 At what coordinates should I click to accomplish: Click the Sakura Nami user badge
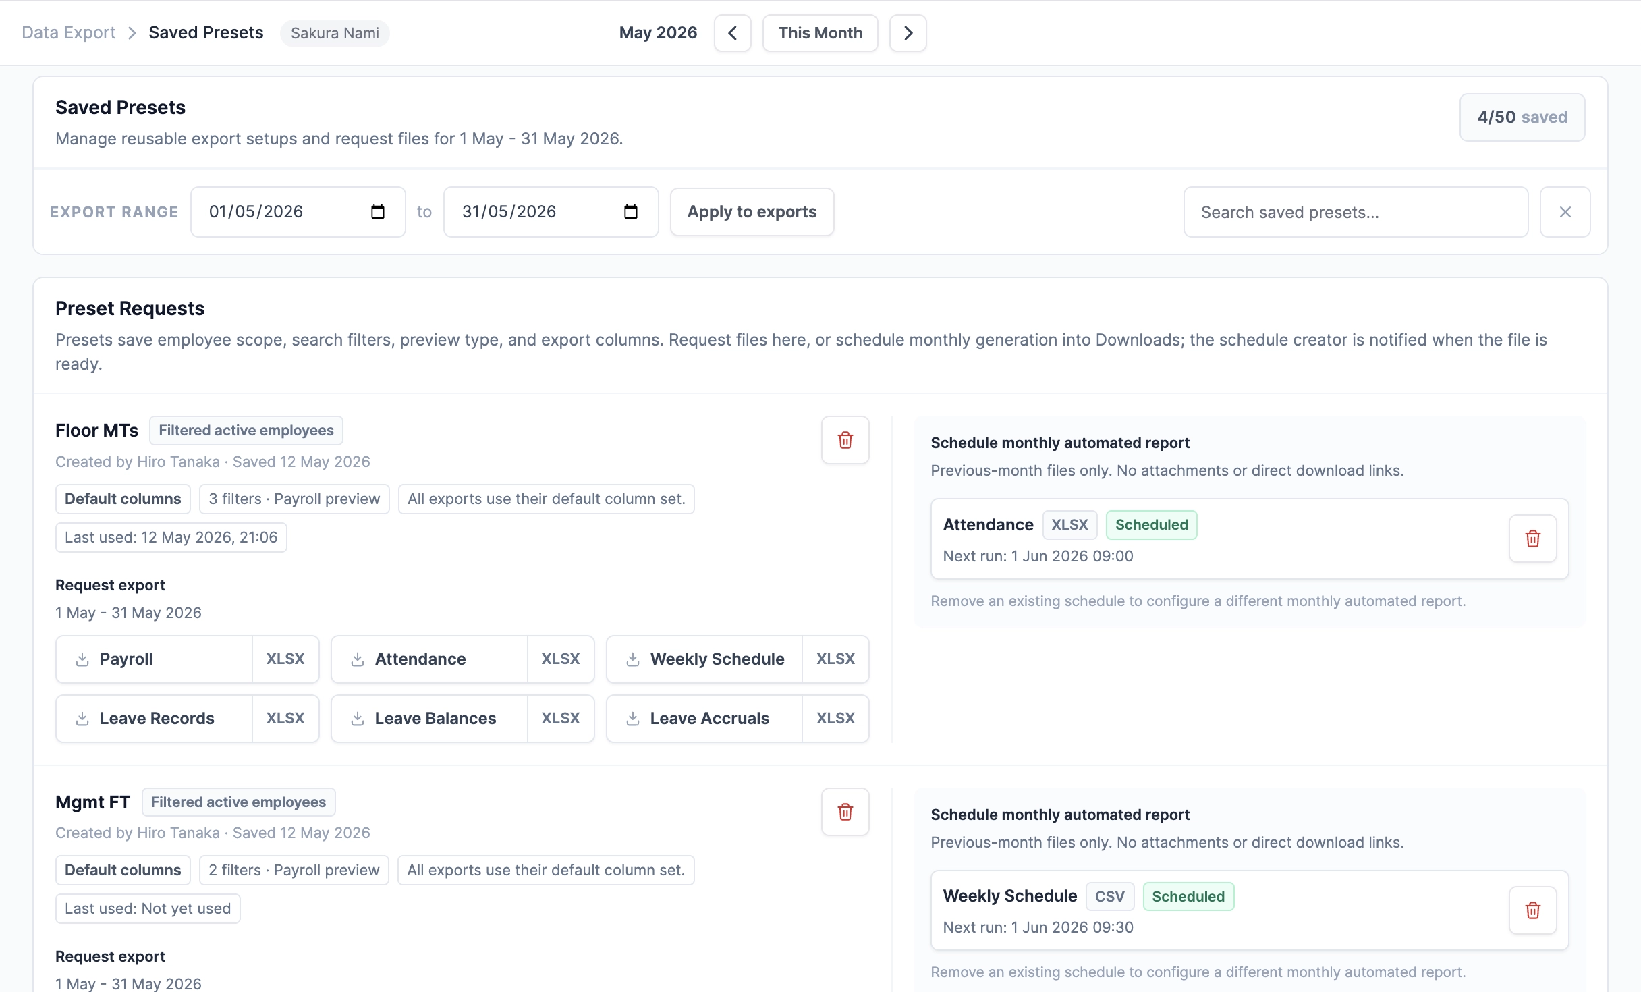pyautogui.click(x=335, y=33)
